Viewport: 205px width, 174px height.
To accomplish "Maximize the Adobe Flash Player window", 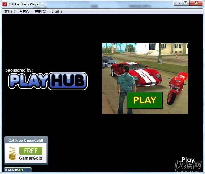I will coord(186,3).
